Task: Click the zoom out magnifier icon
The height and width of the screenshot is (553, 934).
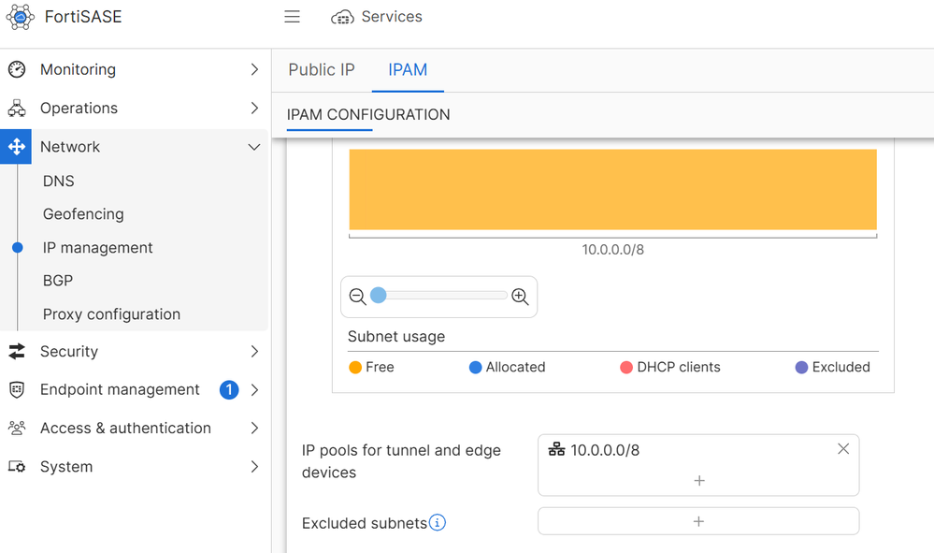Action: (x=357, y=298)
